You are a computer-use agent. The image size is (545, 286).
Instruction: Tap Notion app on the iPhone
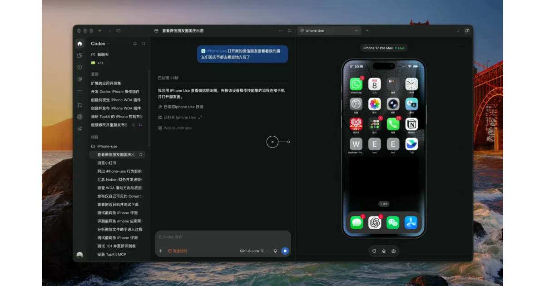(411, 124)
